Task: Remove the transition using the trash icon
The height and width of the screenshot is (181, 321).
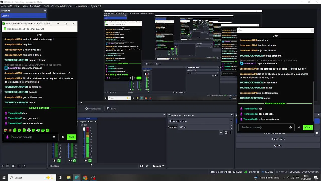Action: (226, 132)
